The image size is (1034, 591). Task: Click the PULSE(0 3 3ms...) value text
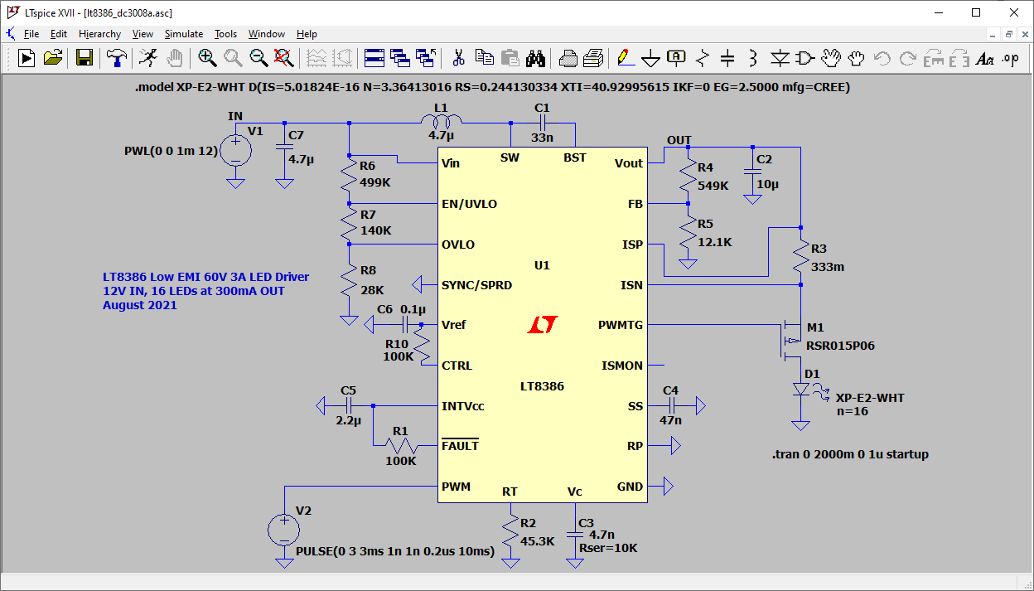(395, 551)
